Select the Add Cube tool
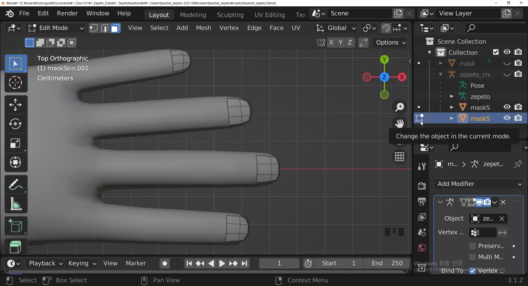Screen dimensions: 528x286 tap(16, 226)
